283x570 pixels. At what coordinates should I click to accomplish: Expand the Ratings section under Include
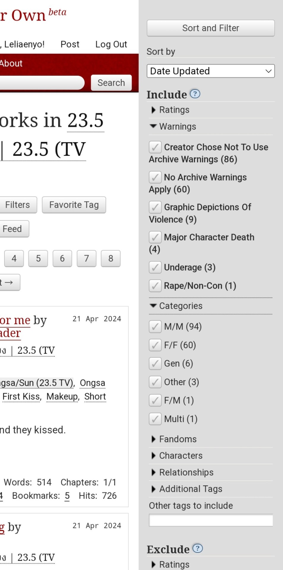pyautogui.click(x=174, y=110)
